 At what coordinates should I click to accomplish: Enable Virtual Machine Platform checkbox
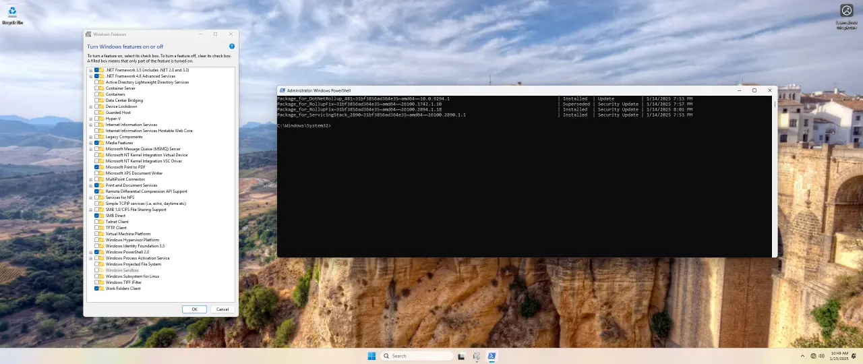(x=96, y=234)
